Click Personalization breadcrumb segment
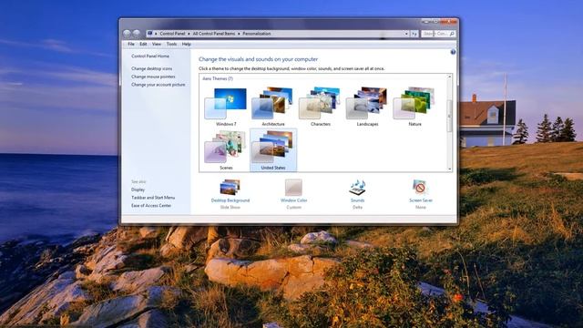 click(257, 34)
